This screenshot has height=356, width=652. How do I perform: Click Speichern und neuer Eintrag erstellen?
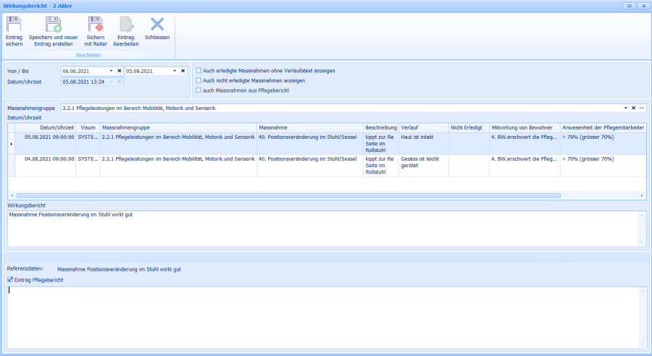tap(54, 25)
